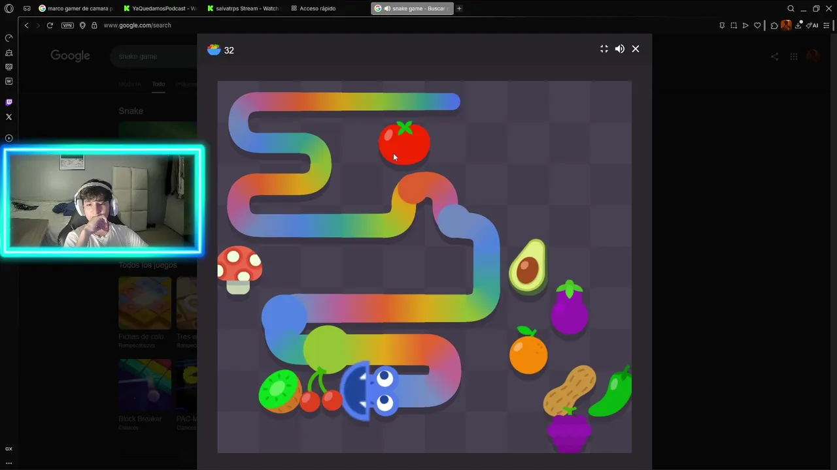Open the striped panel icon in sidebar
Image resolution: width=837 pixels, height=470 pixels.
point(9,67)
